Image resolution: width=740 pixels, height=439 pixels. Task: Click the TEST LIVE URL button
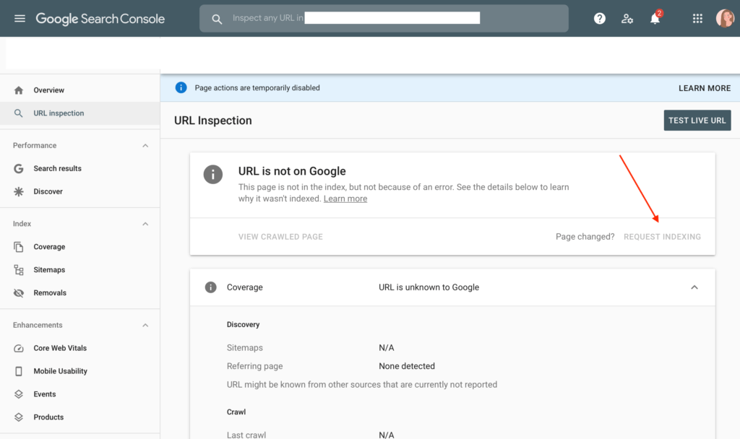coord(697,121)
